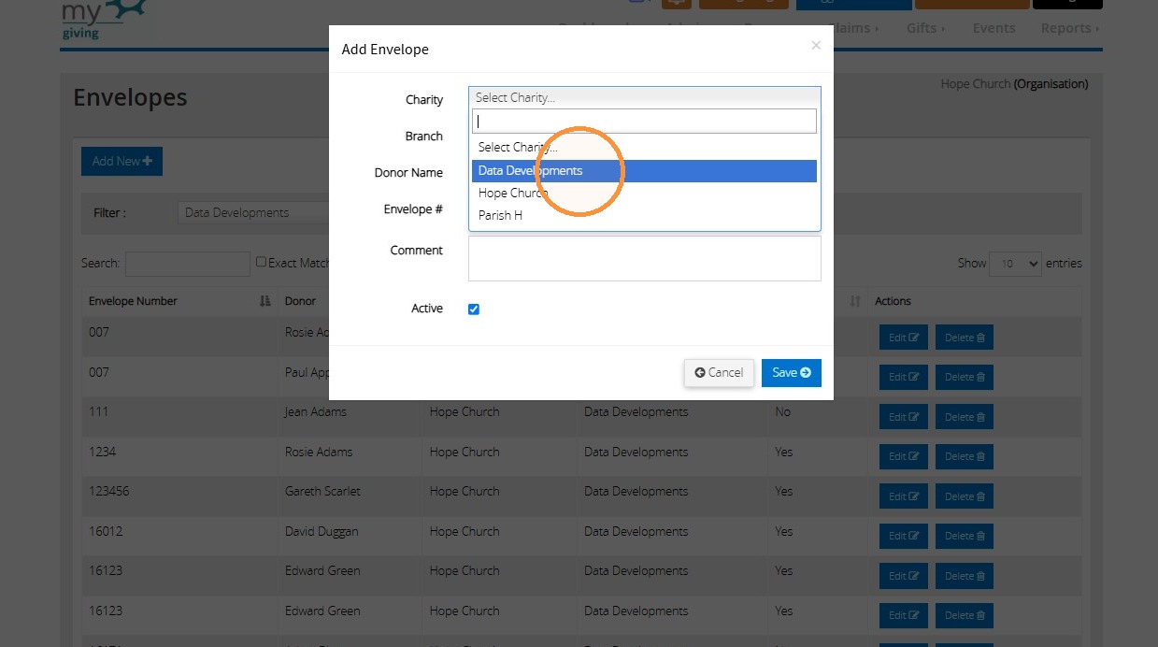Edit the Paul App envelope 007 row
The image size is (1158, 647).
[x=904, y=377]
